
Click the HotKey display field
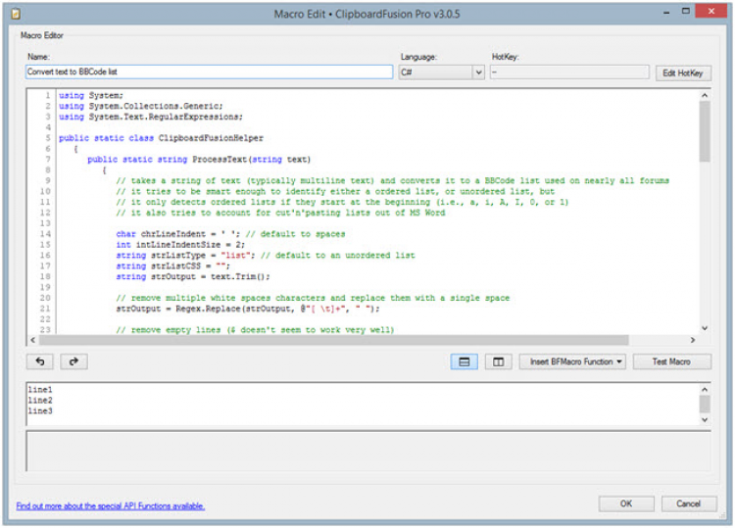pos(569,72)
